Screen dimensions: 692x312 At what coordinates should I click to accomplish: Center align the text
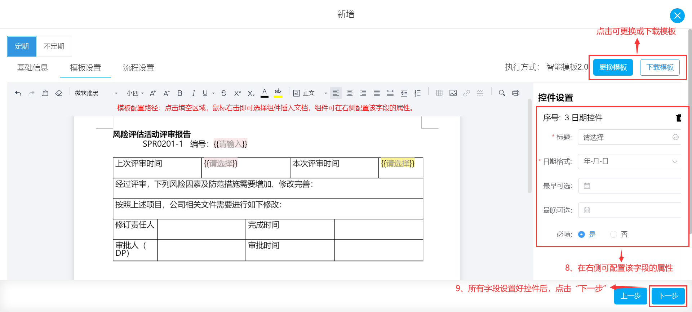(350, 93)
